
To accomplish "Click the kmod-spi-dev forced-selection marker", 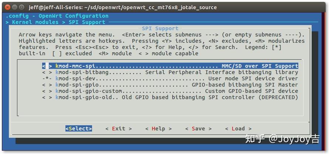I will coord(47,79).
